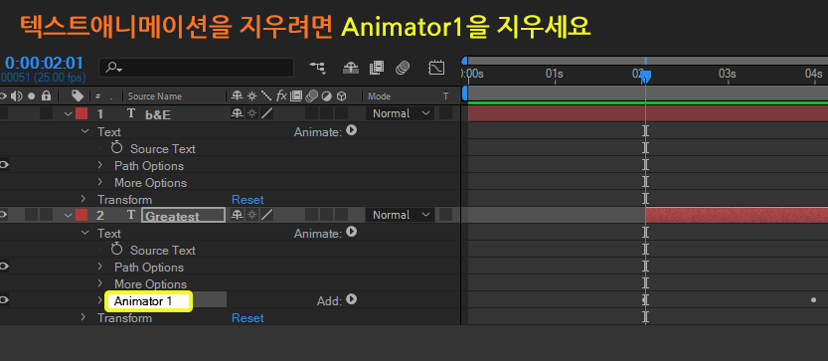The width and height of the screenshot is (828, 361).
Task: Click Source Text stopwatch under layer Greatest
Action: tap(116, 250)
